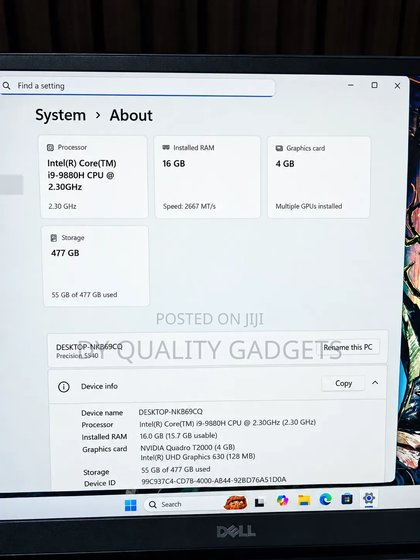Select DESKTOP-NKB69CQ device name value
Screen dimensions: 420x560
(171, 412)
